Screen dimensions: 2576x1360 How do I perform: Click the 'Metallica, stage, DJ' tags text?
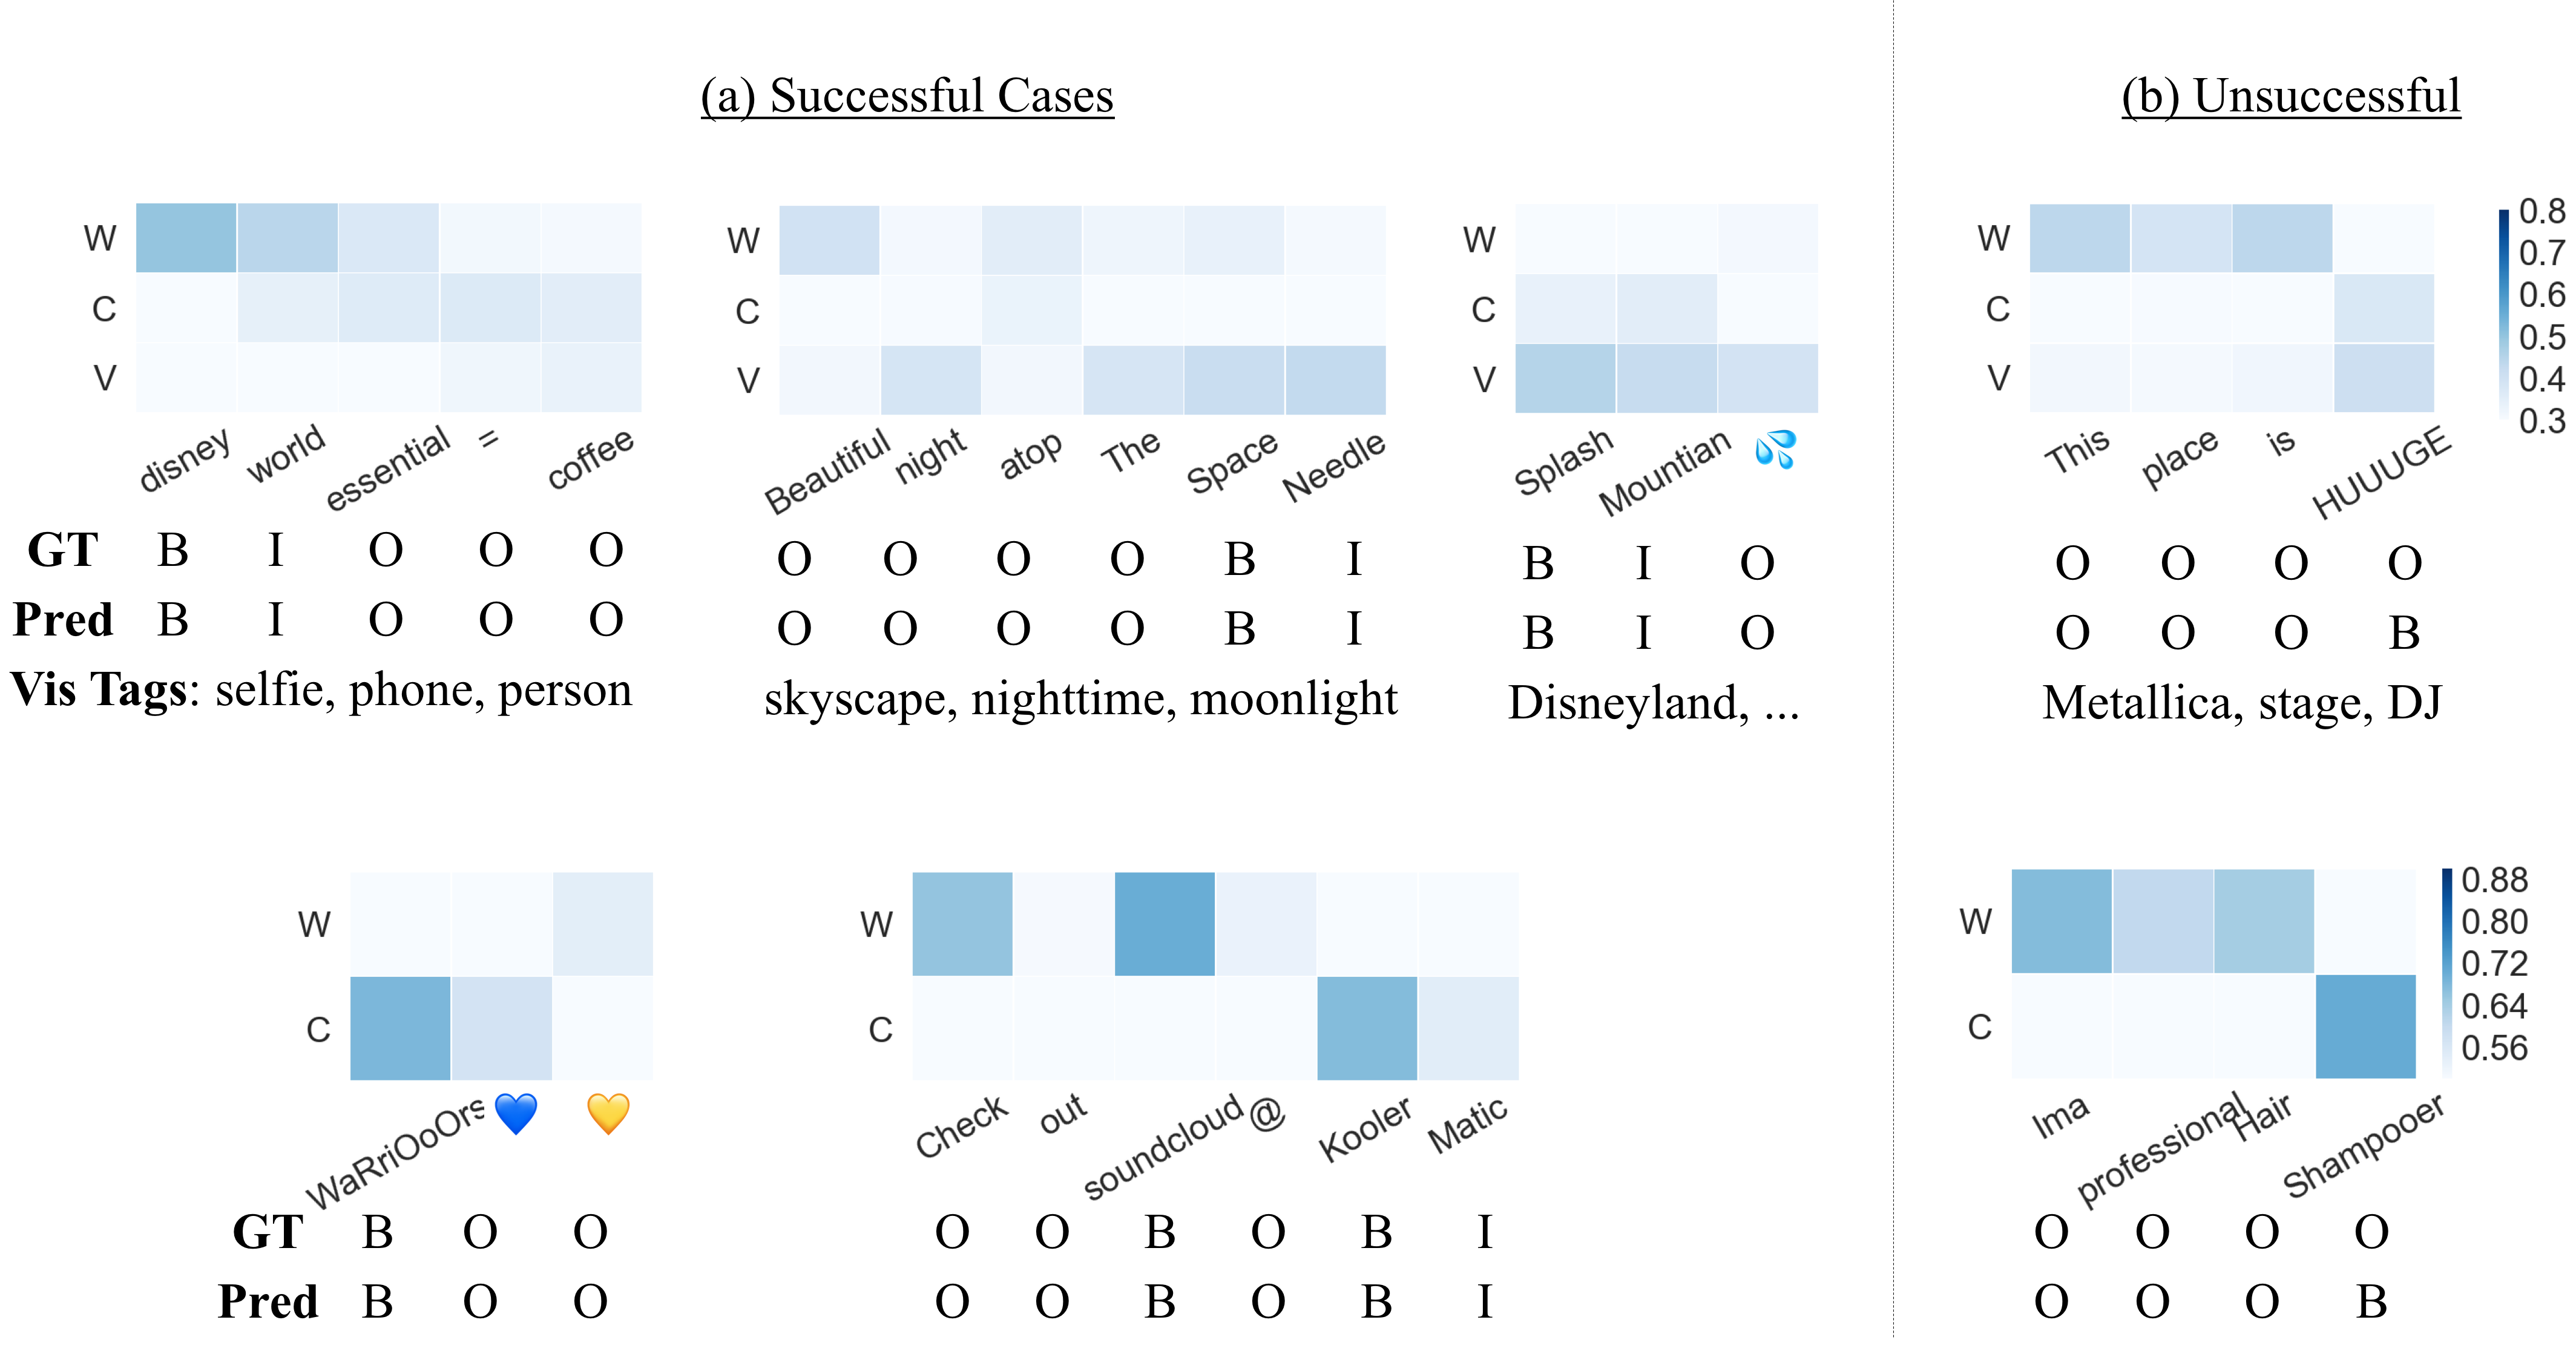click(x=2241, y=702)
